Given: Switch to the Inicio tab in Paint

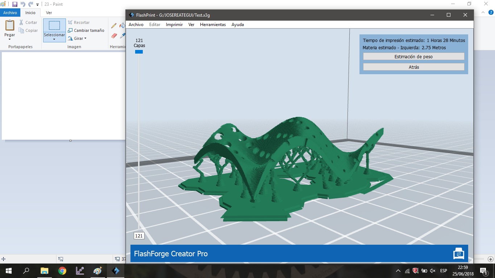Looking at the screenshot, I should click(30, 13).
